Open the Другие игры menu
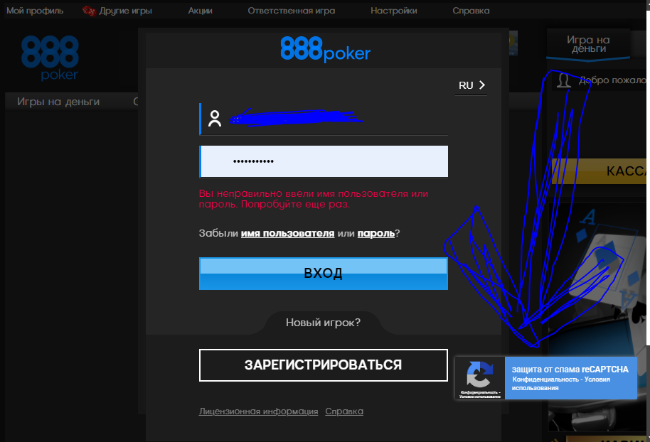Image resolution: width=650 pixels, height=442 pixels. (125, 11)
